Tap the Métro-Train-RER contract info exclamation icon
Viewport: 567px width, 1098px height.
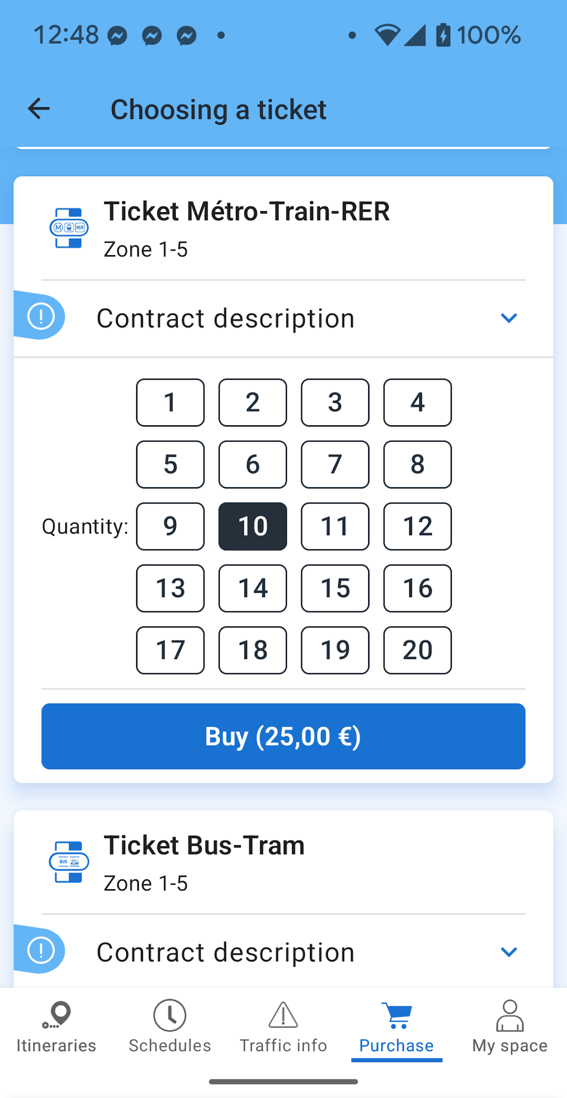[x=41, y=317]
